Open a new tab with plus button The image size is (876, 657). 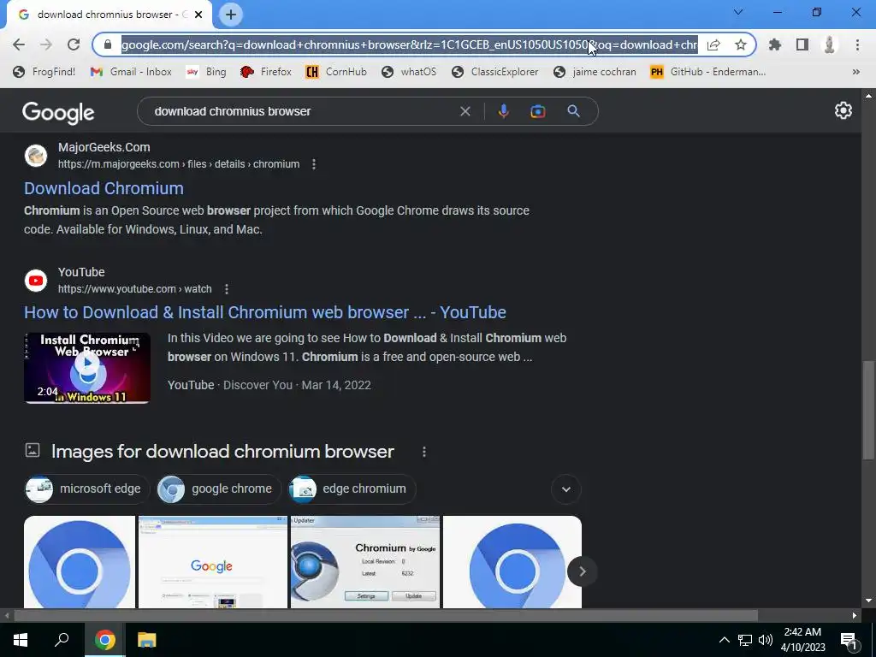pyautogui.click(x=231, y=15)
